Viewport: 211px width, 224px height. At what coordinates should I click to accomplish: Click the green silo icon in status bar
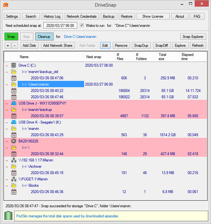(8, 215)
